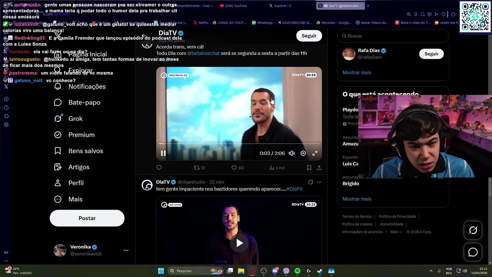Open Spotify from the taskbar

pos(298,271)
